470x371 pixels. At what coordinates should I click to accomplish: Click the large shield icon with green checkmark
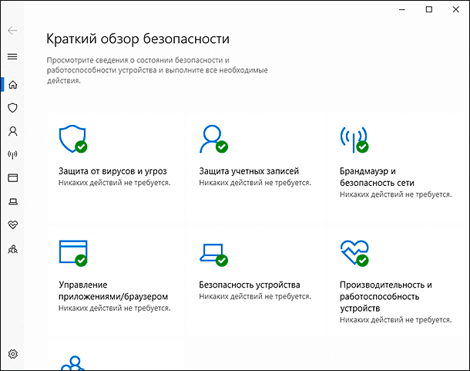[x=73, y=139]
